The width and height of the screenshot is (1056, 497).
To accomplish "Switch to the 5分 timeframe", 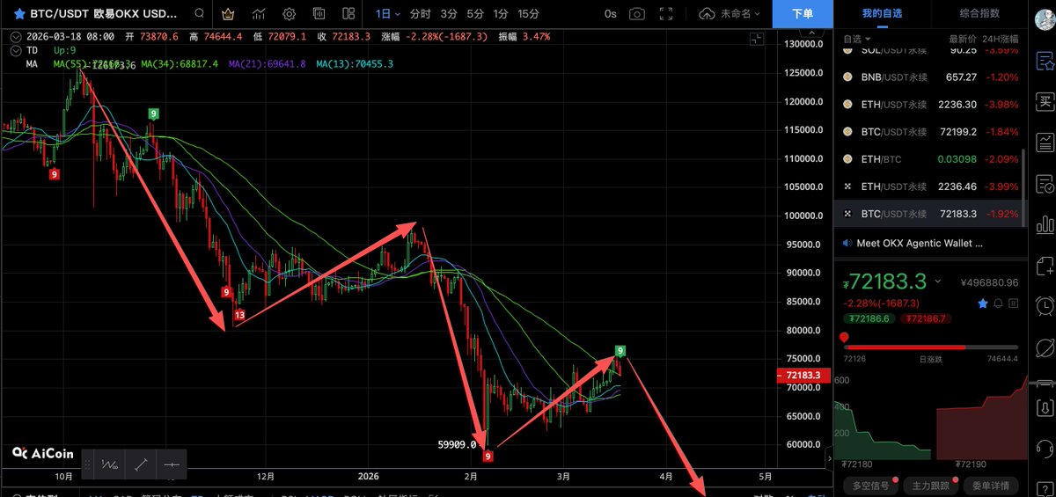I will click(475, 14).
